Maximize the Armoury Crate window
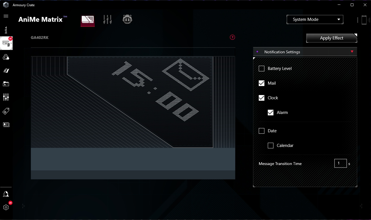Viewport: 371px width, 220px height. coord(352,5)
